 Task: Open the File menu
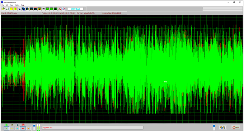[3, 5]
